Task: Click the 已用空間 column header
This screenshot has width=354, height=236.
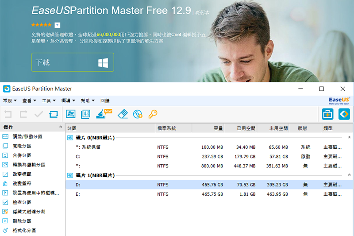Action: click(241, 128)
